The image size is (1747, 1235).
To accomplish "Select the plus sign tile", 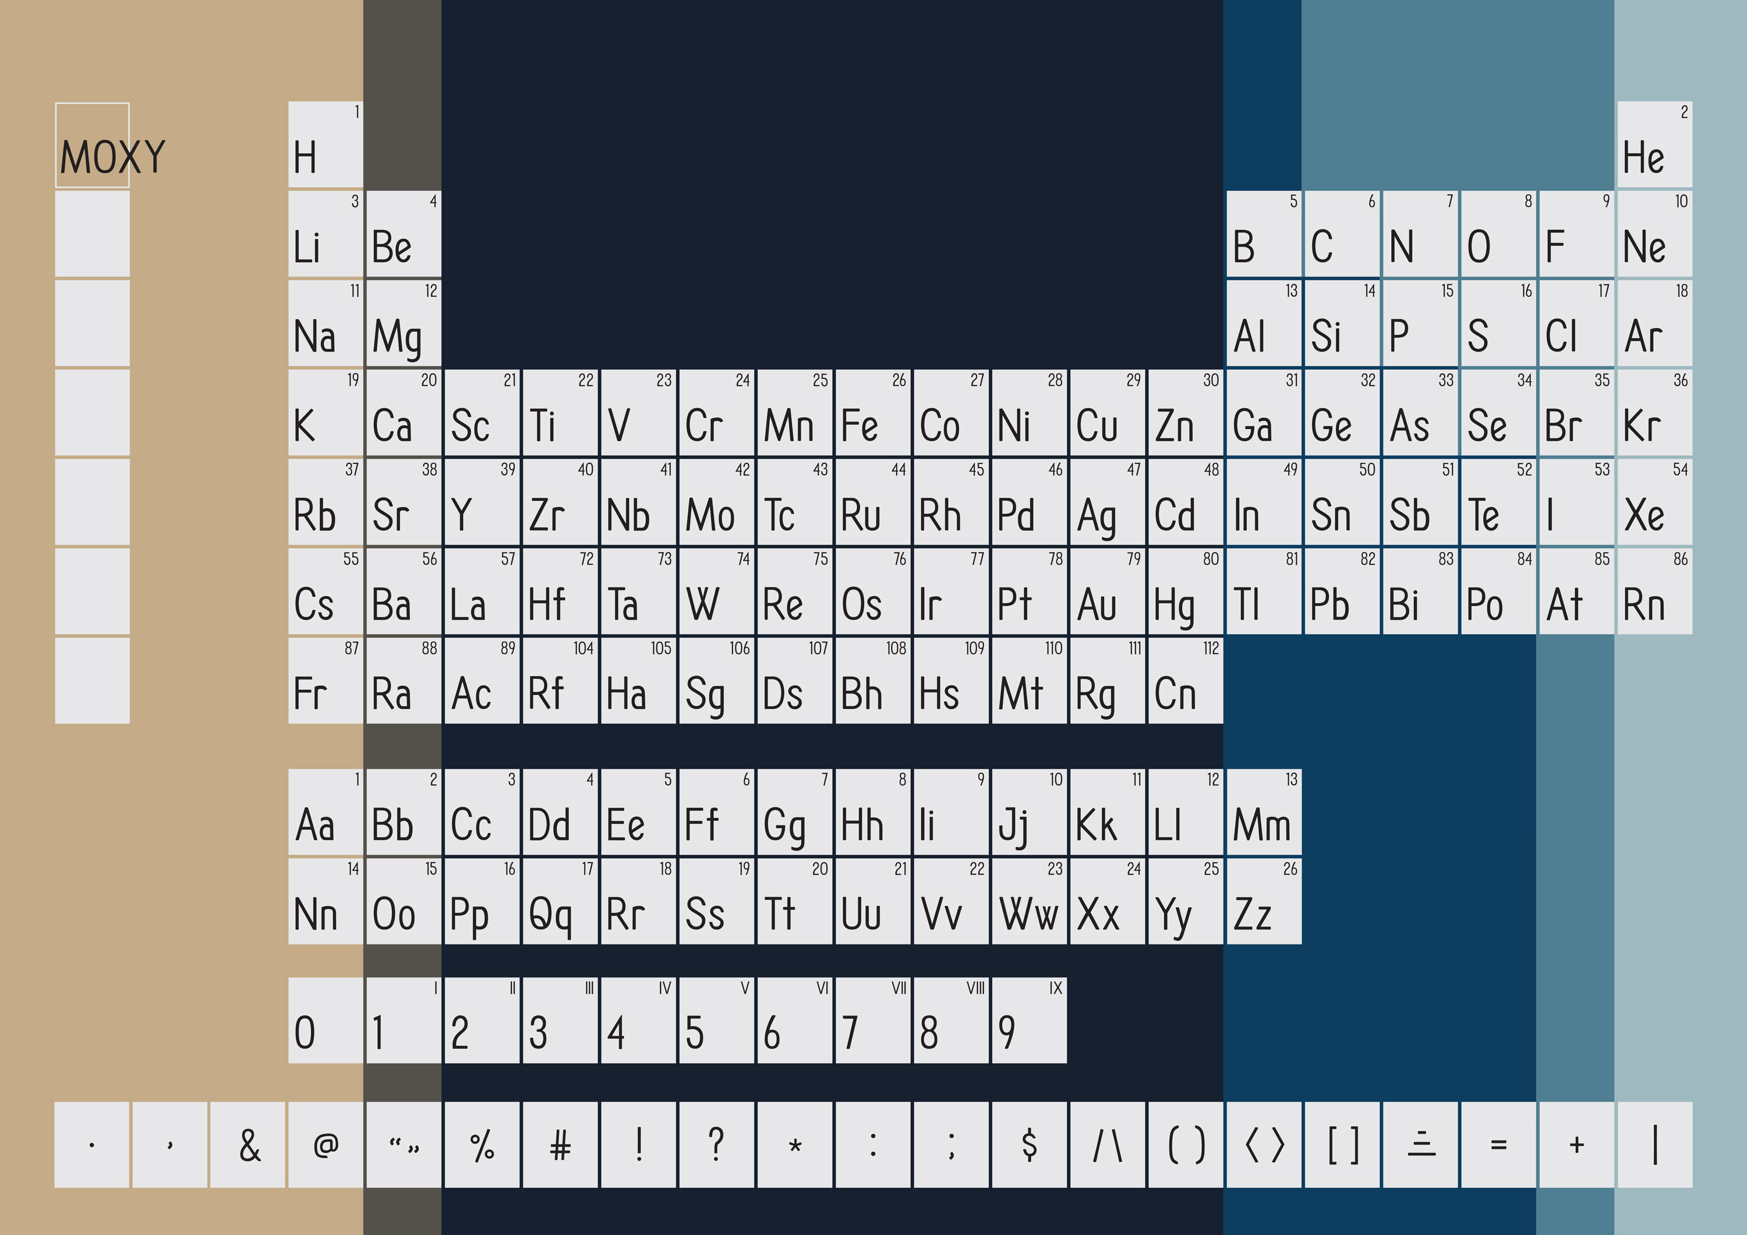I will pos(1576,1144).
